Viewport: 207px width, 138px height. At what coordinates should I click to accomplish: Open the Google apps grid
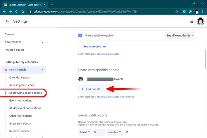point(191,21)
